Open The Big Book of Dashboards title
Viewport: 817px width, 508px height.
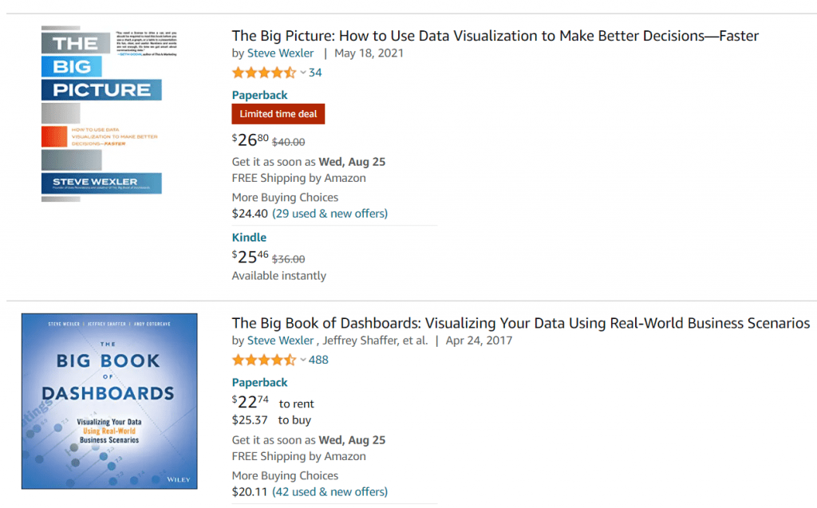point(520,323)
